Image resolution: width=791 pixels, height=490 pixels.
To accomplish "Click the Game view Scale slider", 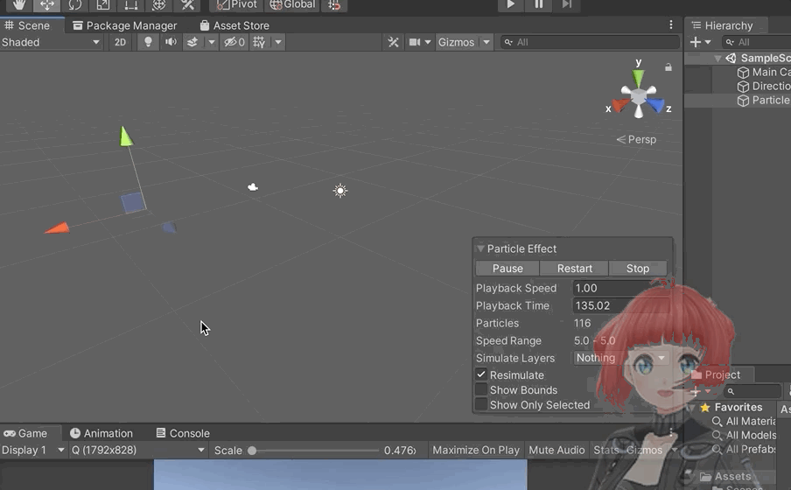I will point(314,451).
